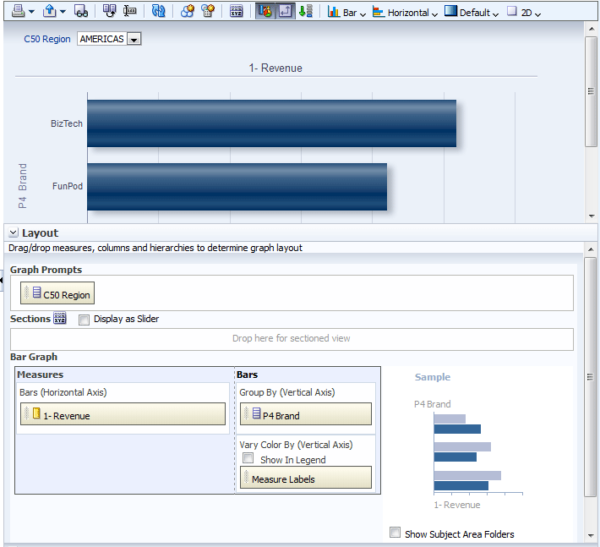Toggle Show Subject Area Folders checkbox
This screenshot has width=600, height=547.
395,533
